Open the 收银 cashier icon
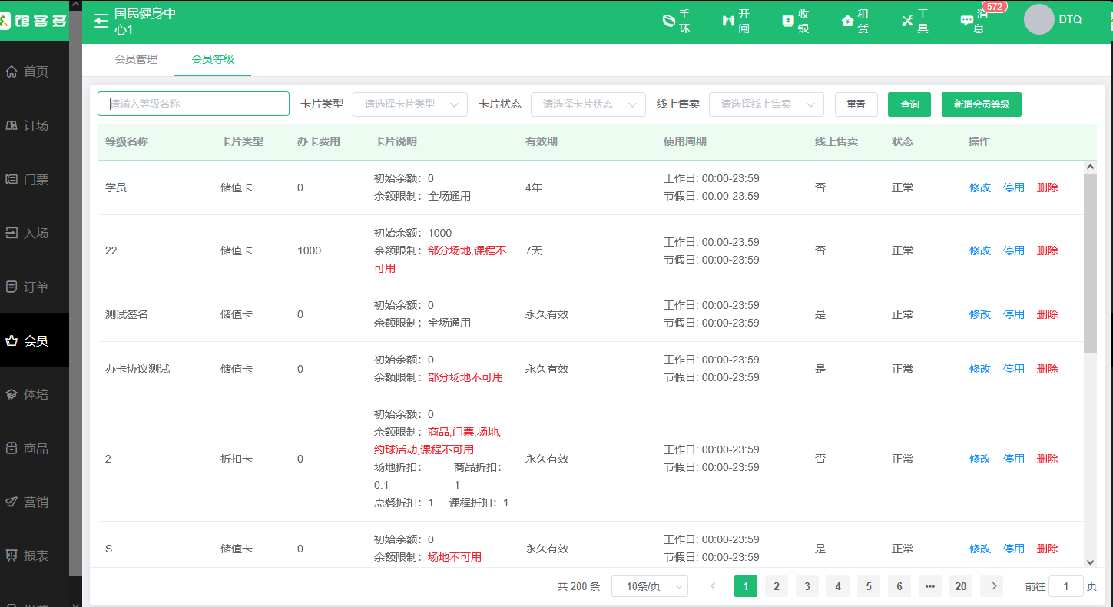This screenshot has width=1113, height=607. click(x=796, y=20)
